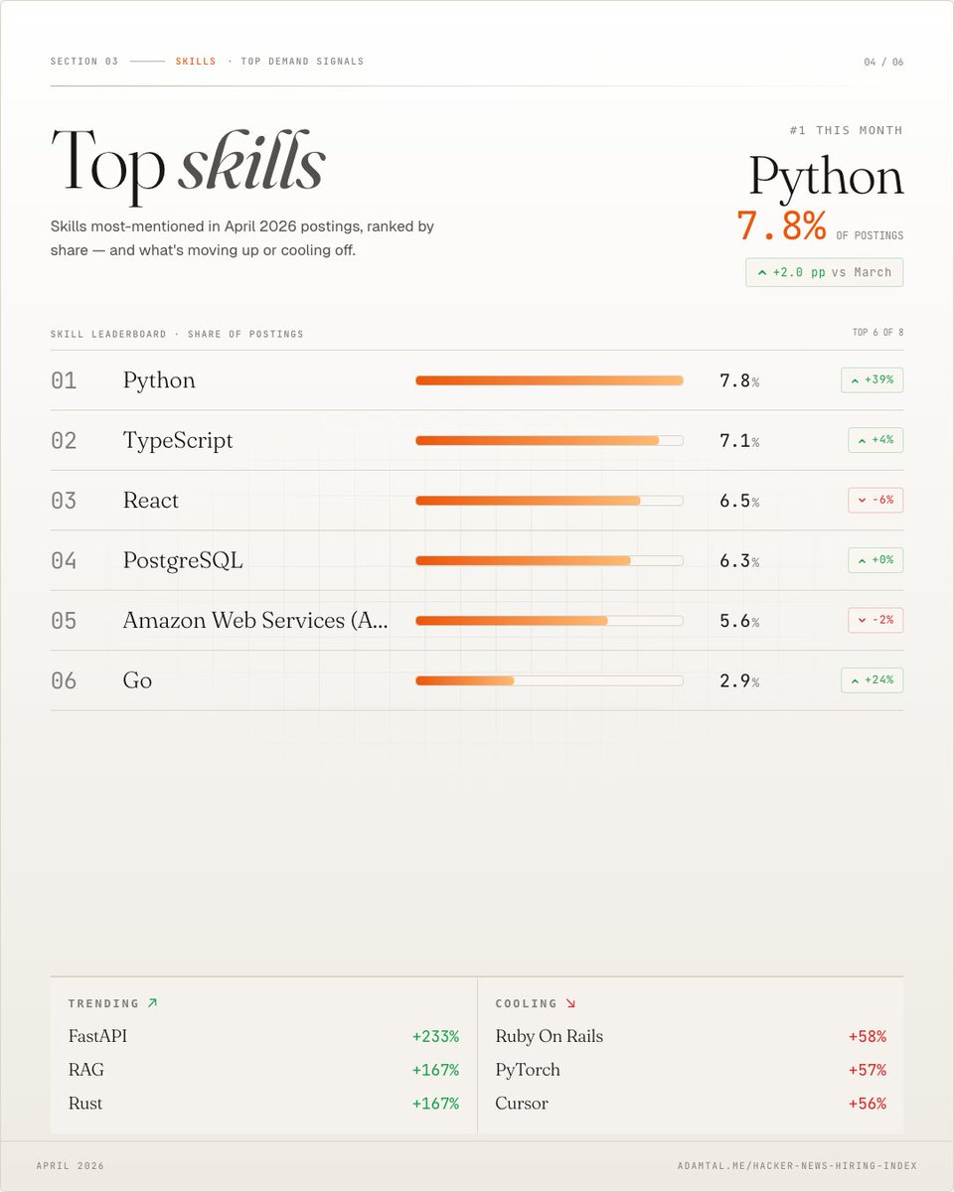The width and height of the screenshot is (954, 1192).
Task: Click FastAPI in the trending list
Action: click(97, 1036)
